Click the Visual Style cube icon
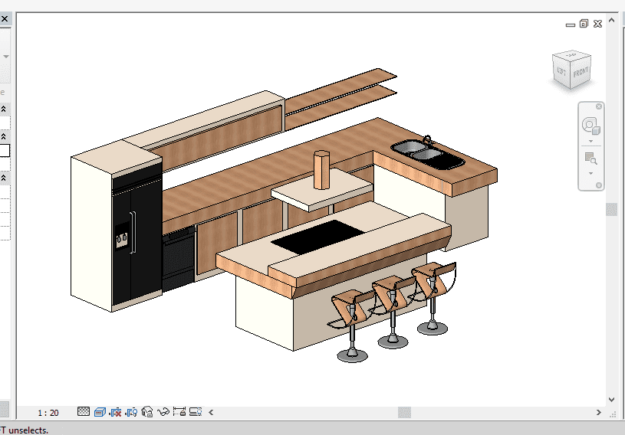 [100, 412]
